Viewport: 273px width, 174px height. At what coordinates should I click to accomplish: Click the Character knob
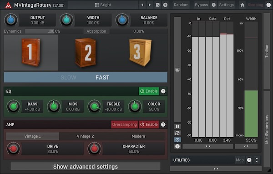94,149
